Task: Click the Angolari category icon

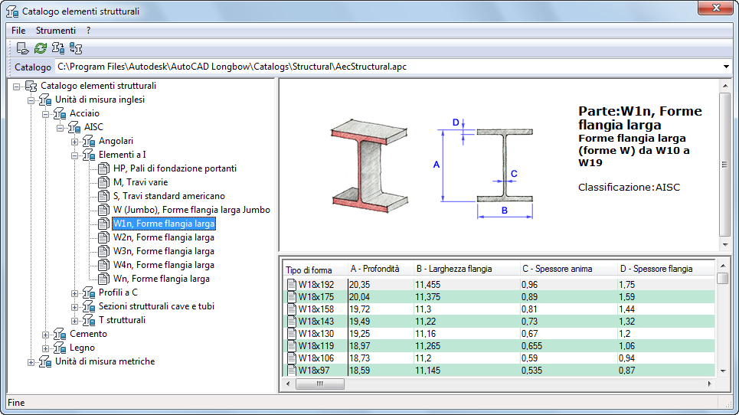Action: pyautogui.click(x=89, y=141)
